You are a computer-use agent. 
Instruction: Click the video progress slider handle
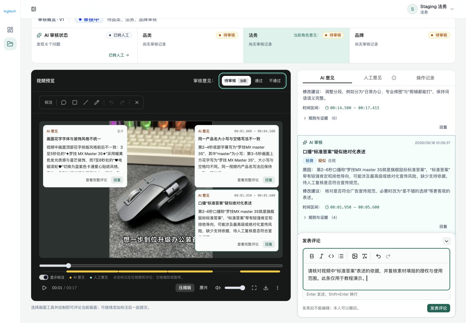pyautogui.click(x=68, y=266)
